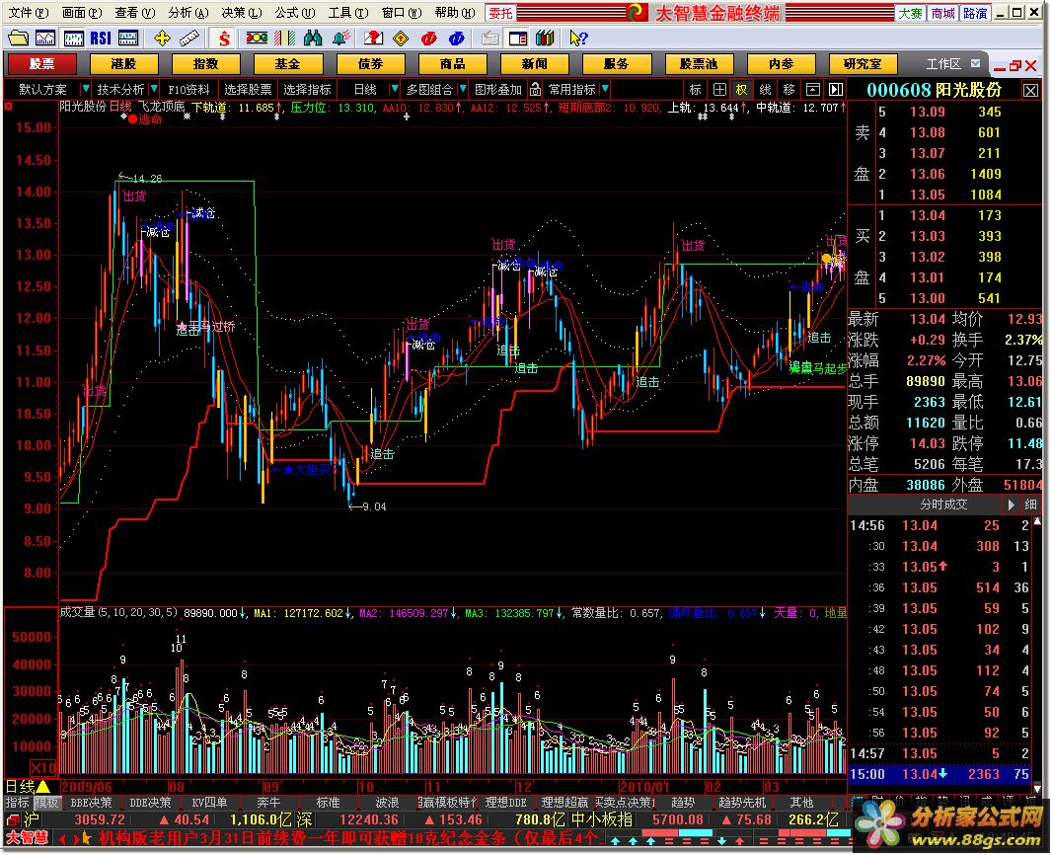The width and height of the screenshot is (1052, 855).
Task: Open the 文件(F) menu
Action: pos(28,12)
